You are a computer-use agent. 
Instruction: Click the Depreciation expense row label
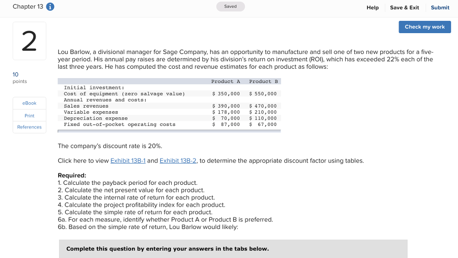click(x=96, y=118)
